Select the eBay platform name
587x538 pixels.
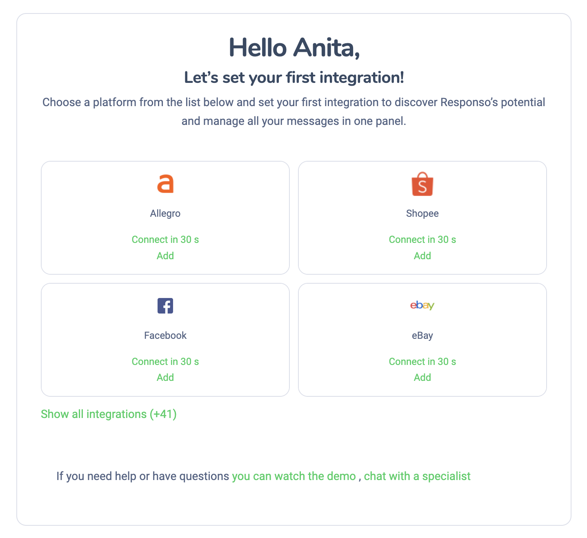point(422,336)
